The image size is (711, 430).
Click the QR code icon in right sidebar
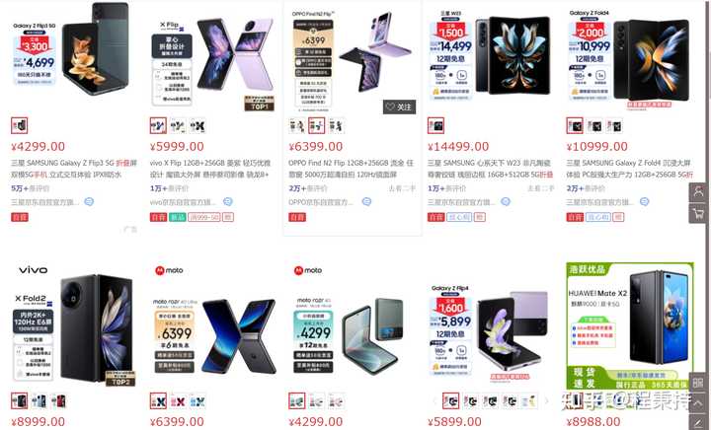click(699, 383)
